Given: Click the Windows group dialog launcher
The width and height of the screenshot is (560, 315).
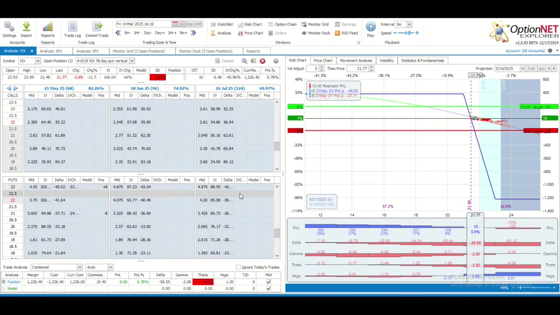Looking at the screenshot, I should 358,43.
